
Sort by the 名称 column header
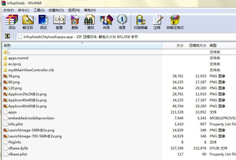pos(82,45)
